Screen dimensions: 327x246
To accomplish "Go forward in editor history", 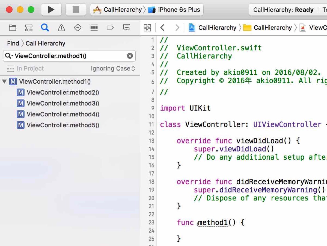I will 177,28.
